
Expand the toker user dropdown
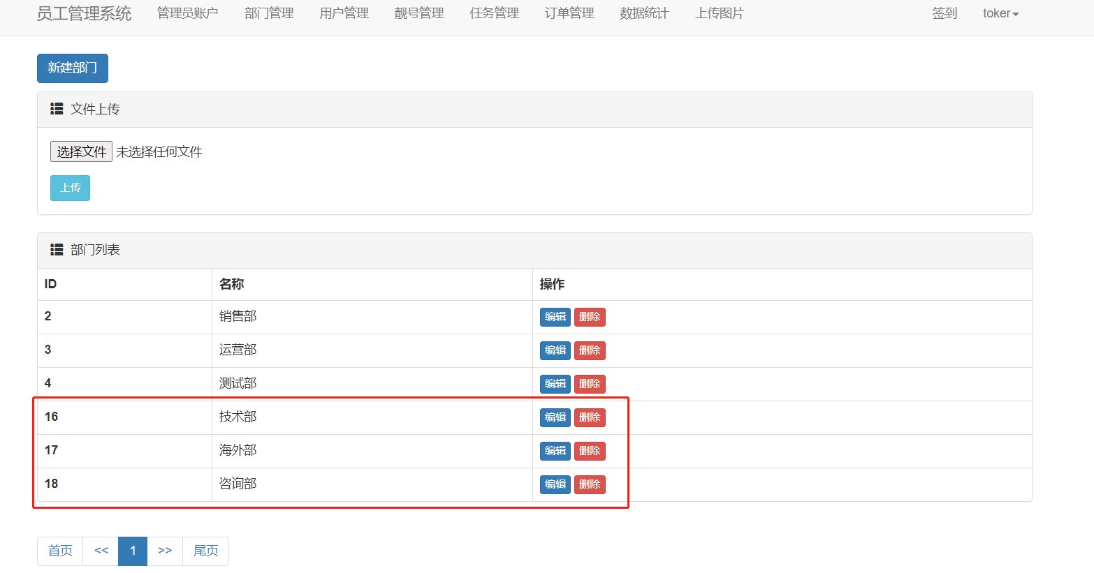[x=1000, y=13]
